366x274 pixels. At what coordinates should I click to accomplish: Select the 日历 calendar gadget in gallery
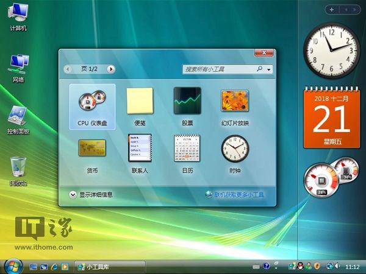point(187,154)
